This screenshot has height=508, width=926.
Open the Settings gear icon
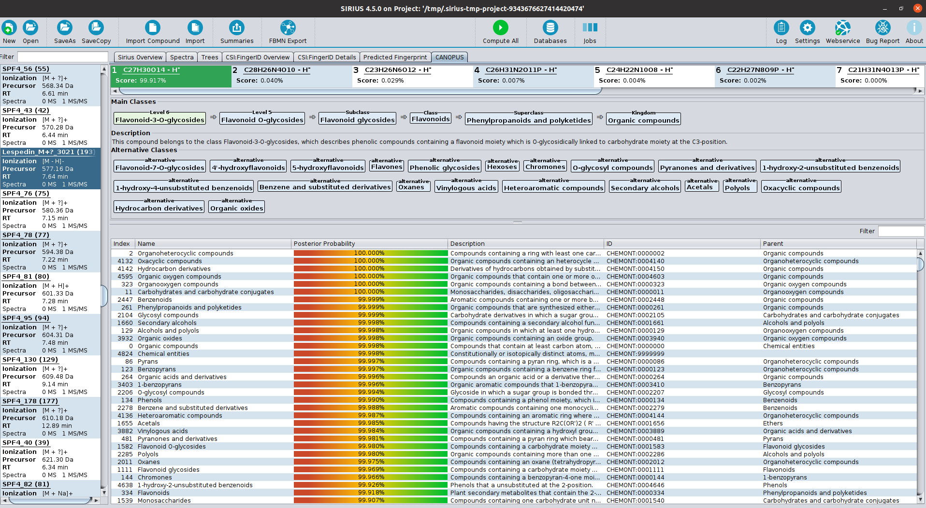pos(807,28)
